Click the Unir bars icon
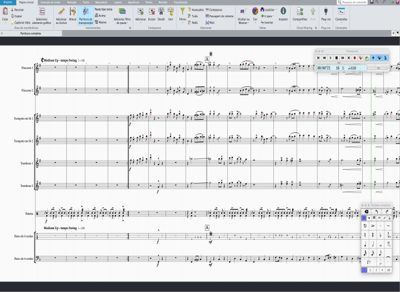Image resolution: width=400 pixels, height=292 pixels. tap(171, 12)
